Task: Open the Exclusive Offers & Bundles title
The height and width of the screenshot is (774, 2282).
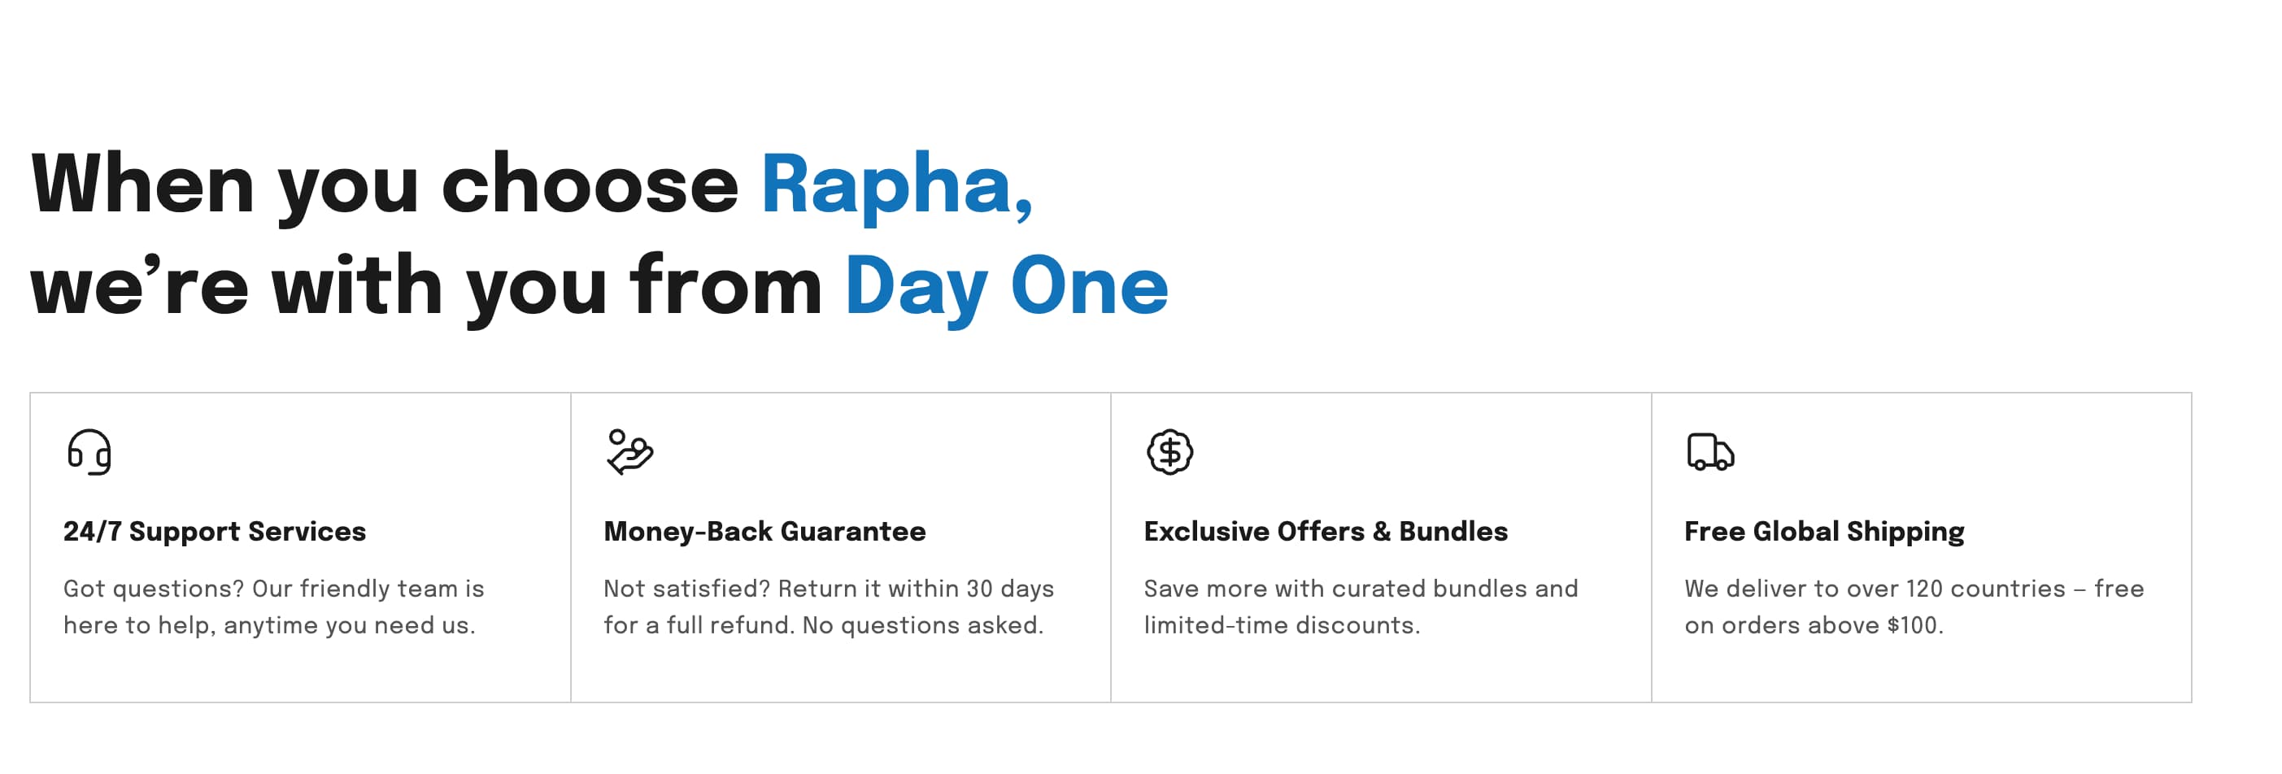Action: point(1326,532)
